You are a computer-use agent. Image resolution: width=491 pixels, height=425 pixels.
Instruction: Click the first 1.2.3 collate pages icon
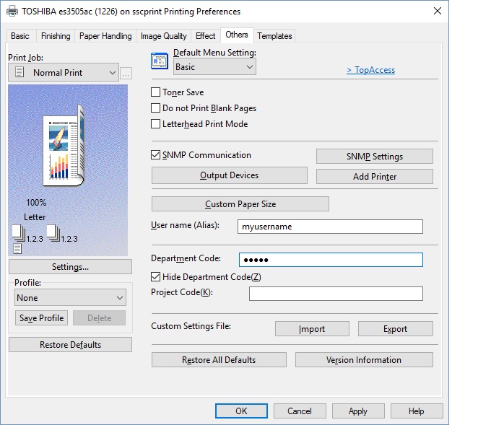tap(19, 233)
